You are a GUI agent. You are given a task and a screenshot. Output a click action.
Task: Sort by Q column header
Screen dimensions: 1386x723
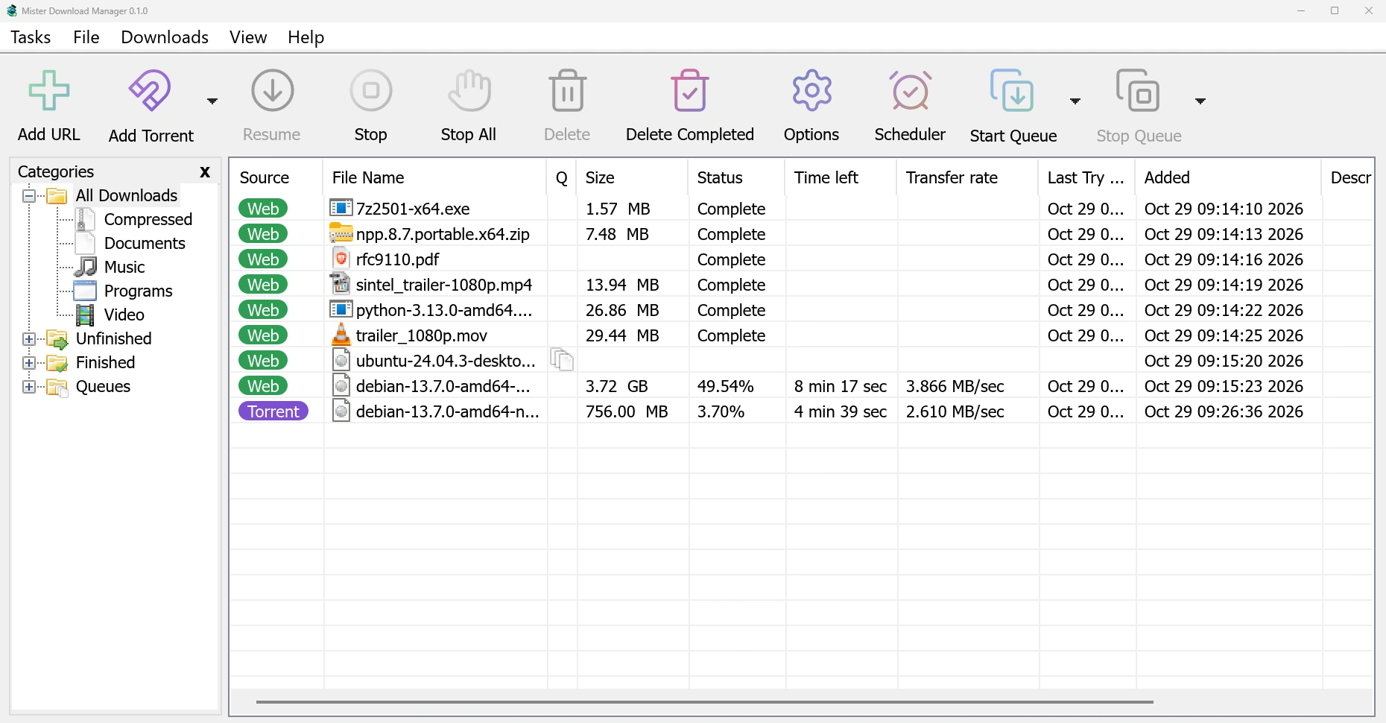pyautogui.click(x=562, y=177)
